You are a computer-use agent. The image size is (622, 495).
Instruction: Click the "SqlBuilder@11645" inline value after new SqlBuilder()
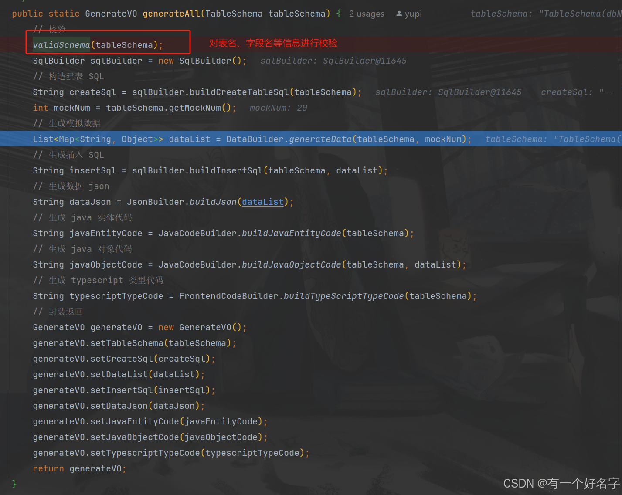click(x=364, y=61)
